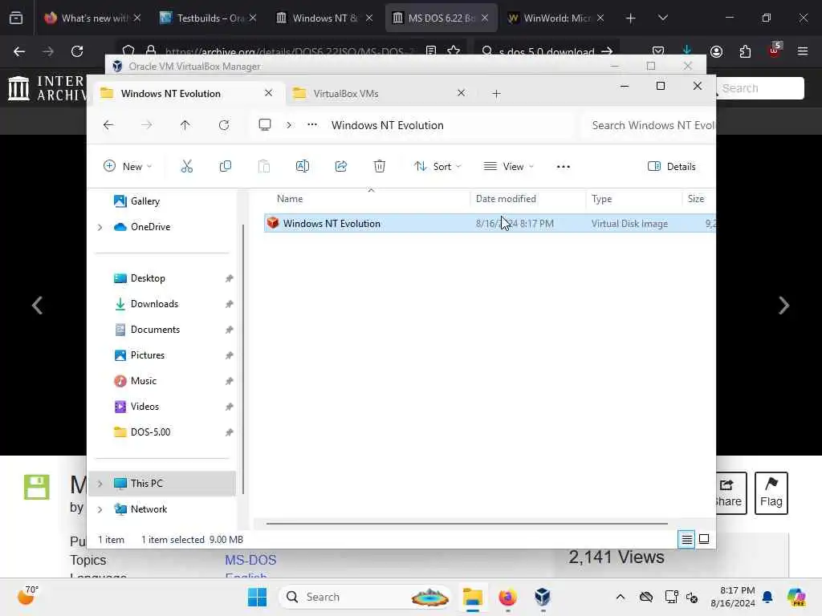Expand the This PC tree node
This screenshot has height=616, width=822.
pos(100,484)
